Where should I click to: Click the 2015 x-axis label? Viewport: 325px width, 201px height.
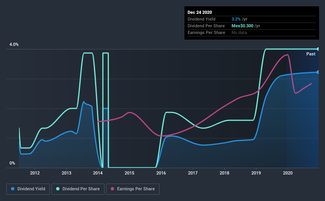129,173
